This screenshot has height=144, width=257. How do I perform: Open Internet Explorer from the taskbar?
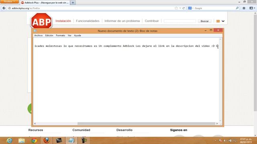pyautogui.click(x=9, y=140)
